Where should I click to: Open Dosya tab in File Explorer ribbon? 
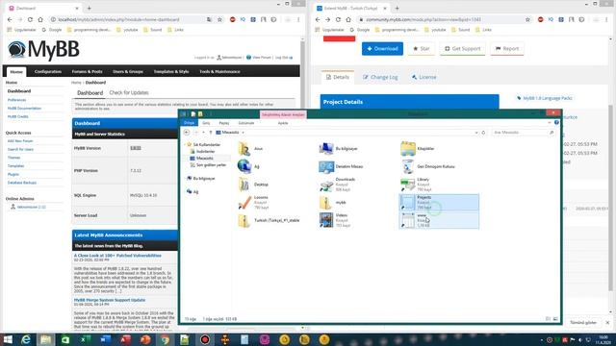pyautogui.click(x=190, y=123)
